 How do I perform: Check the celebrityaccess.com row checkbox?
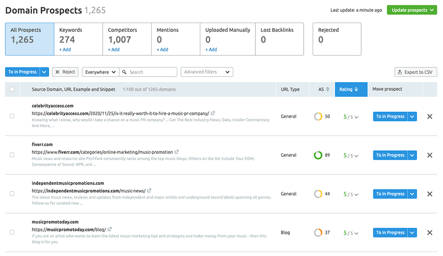coord(12,116)
